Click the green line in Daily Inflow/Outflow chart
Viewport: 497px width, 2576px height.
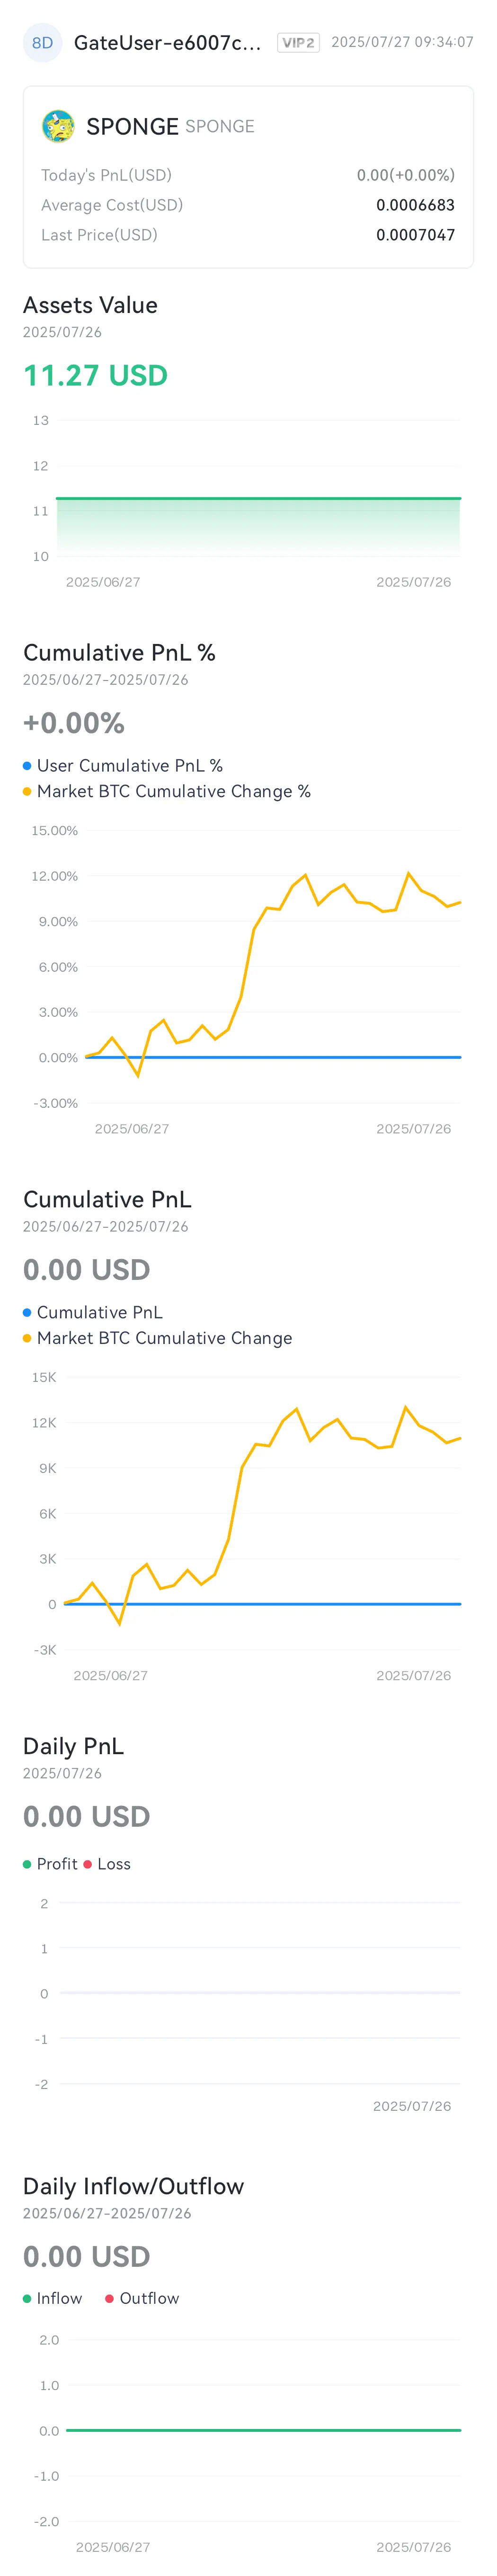[x=264, y=2430]
